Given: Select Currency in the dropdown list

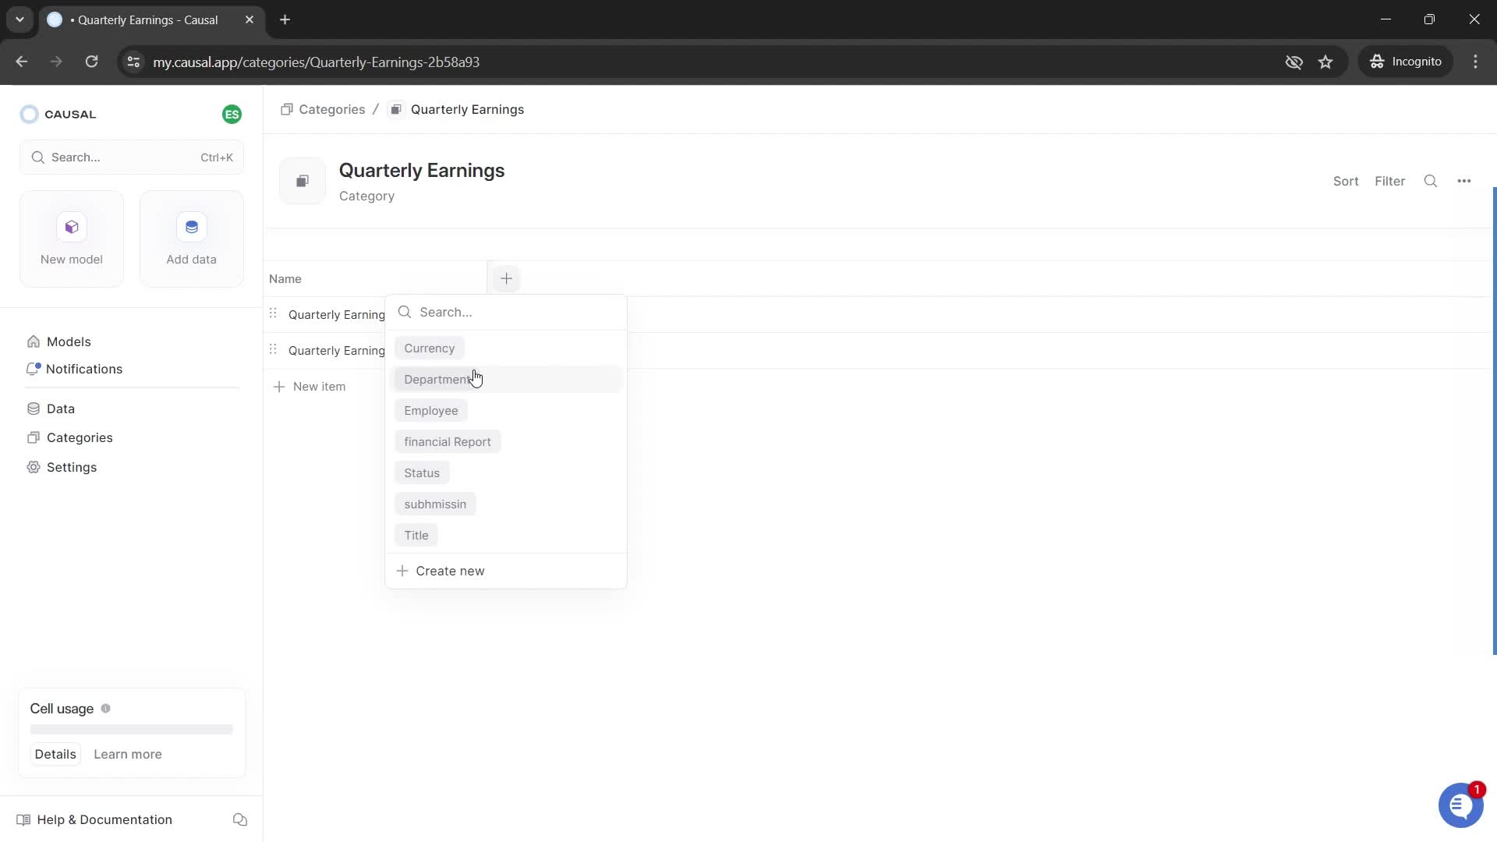Looking at the screenshot, I should click(430, 348).
